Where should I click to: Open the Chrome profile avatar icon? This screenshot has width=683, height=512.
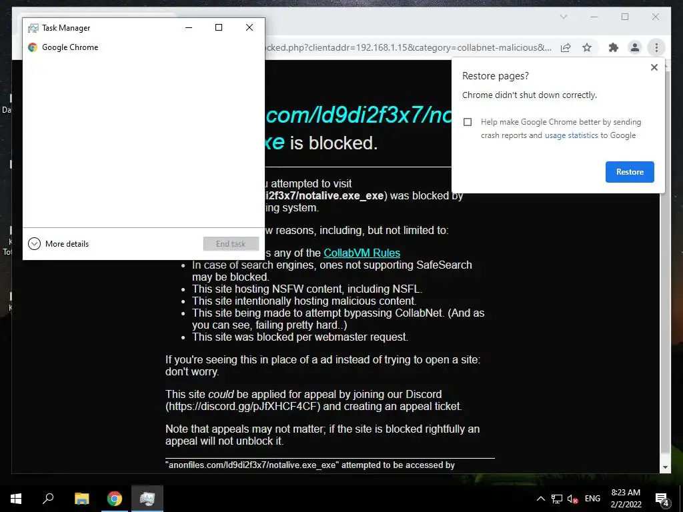click(635, 47)
